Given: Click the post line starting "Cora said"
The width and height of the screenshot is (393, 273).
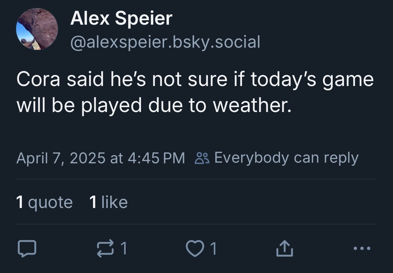Looking at the screenshot, I should click(x=195, y=80).
